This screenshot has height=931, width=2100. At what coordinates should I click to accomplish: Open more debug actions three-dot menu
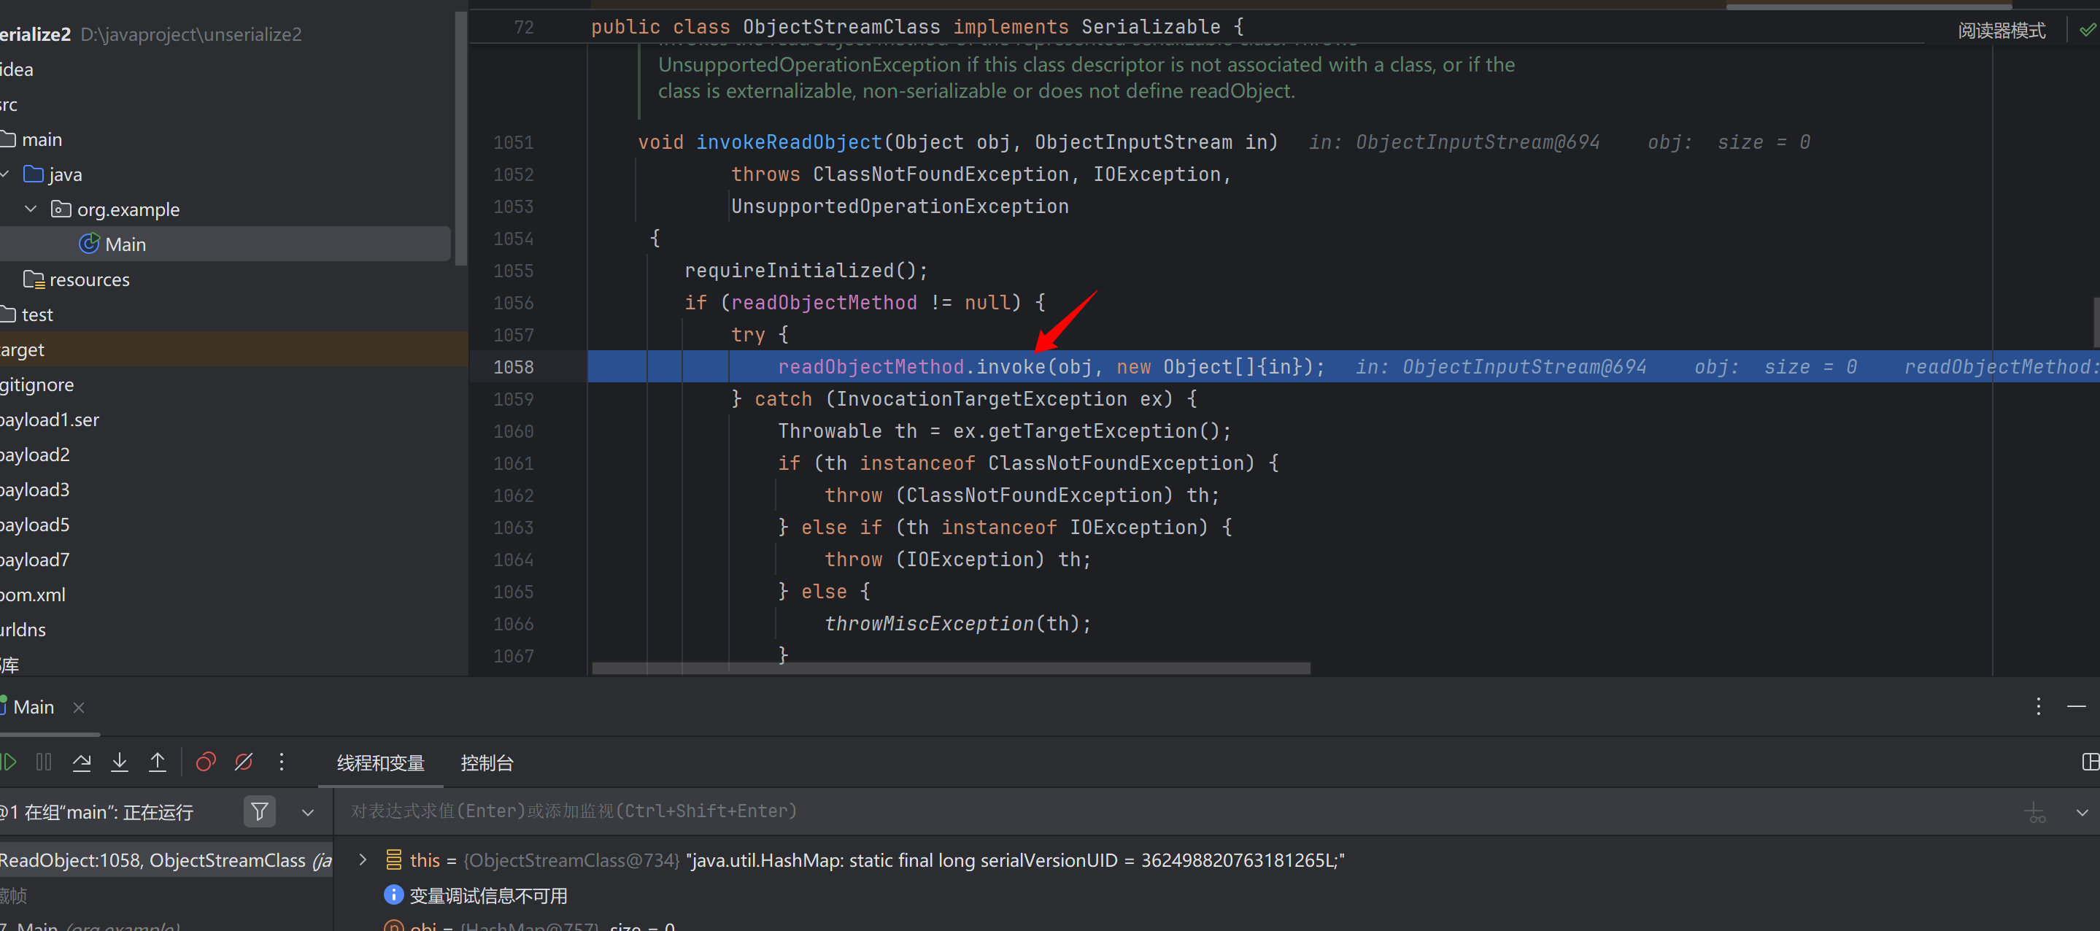click(281, 762)
